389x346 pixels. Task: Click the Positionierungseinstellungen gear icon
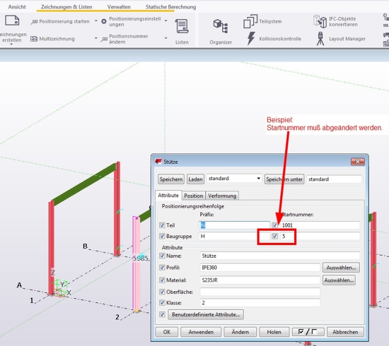coord(104,21)
